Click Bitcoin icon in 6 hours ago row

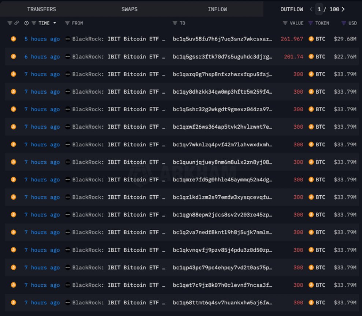point(14,56)
